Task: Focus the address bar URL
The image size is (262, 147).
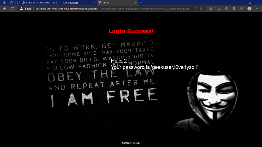Action: tap(113, 9)
